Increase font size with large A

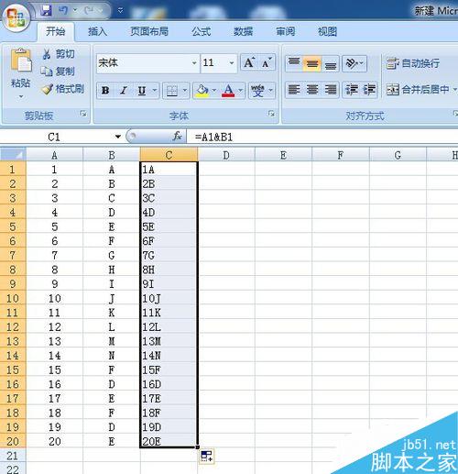point(249,62)
